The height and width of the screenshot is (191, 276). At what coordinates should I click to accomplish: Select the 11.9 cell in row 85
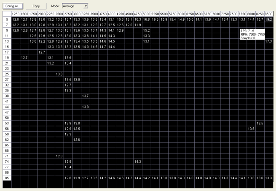[77, 178]
